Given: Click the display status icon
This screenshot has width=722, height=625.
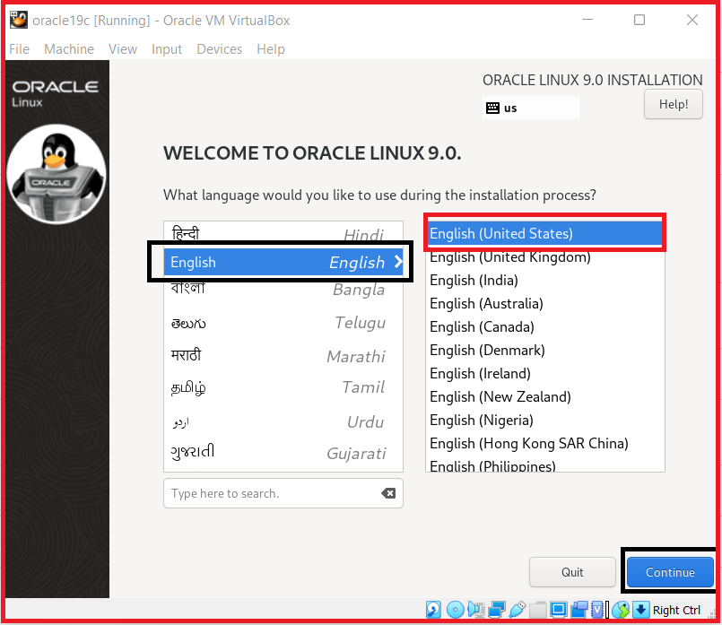Looking at the screenshot, I should tap(559, 610).
